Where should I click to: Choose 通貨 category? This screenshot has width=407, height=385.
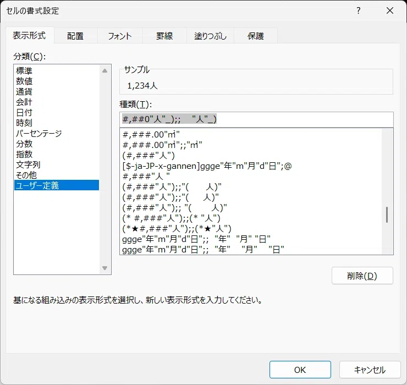[x=57, y=91]
